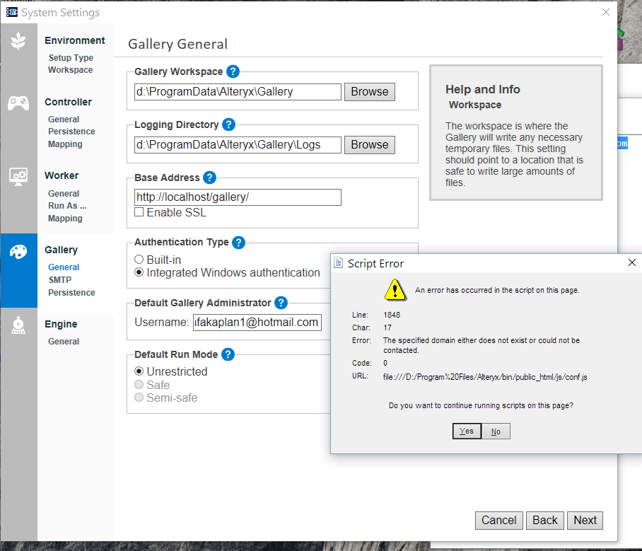This screenshot has height=551, width=642.
Task: Browse for Gallery Workspace folder
Action: pyautogui.click(x=370, y=92)
